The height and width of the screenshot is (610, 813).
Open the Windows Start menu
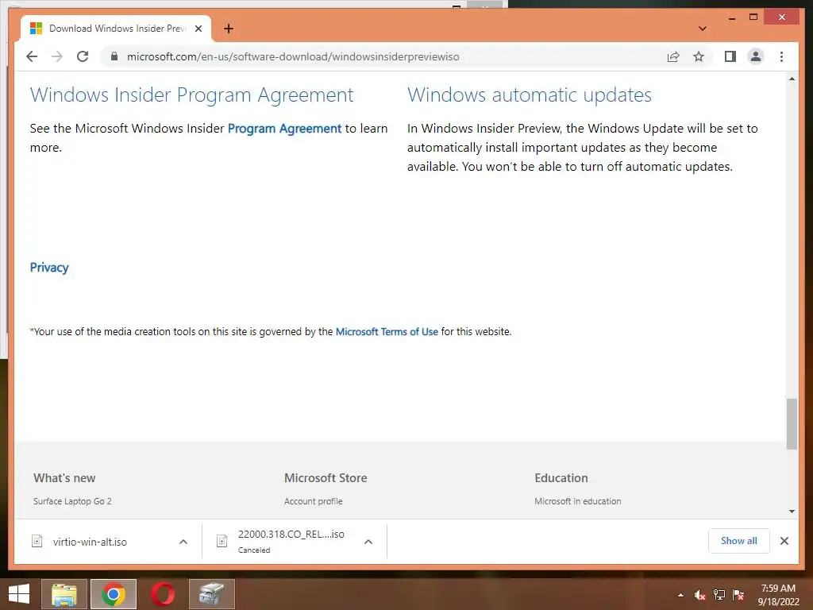point(19,594)
